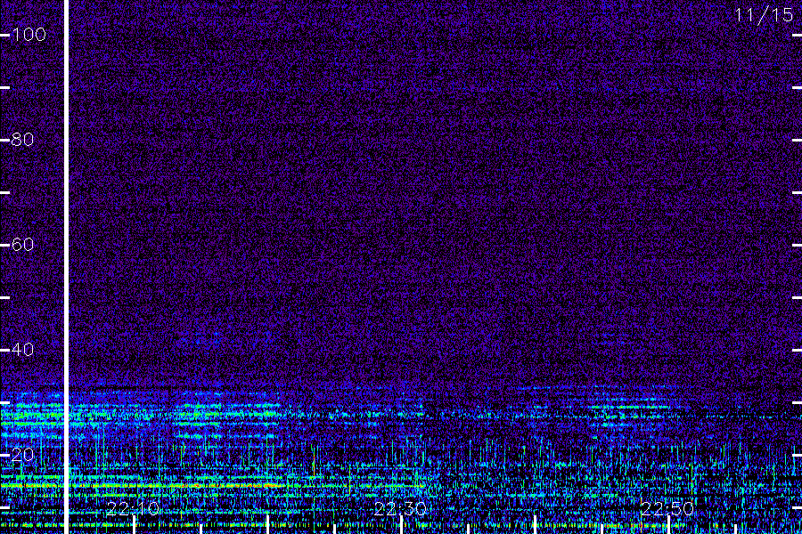Click the 80 frequency axis label
802x534 pixels.
[x=22, y=140]
